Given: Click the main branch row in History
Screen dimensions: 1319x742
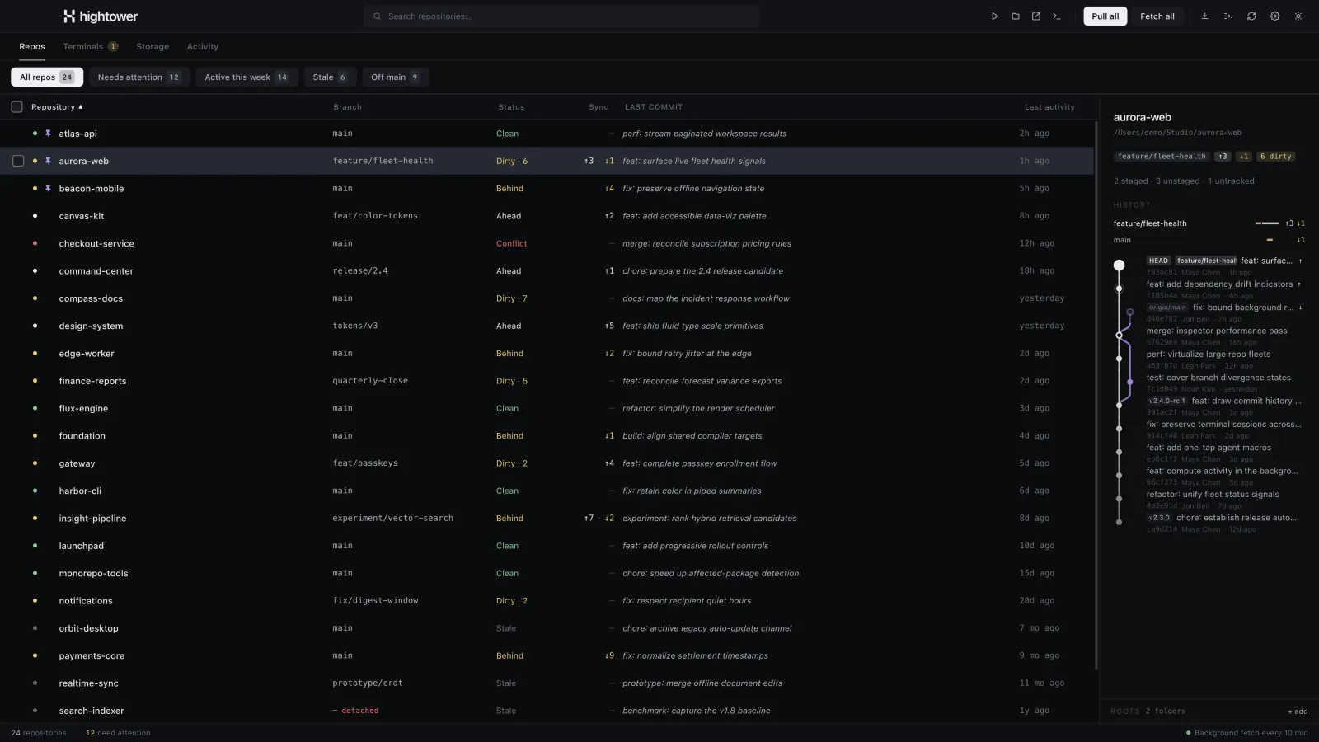Looking at the screenshot, I should coord(1209,240).
